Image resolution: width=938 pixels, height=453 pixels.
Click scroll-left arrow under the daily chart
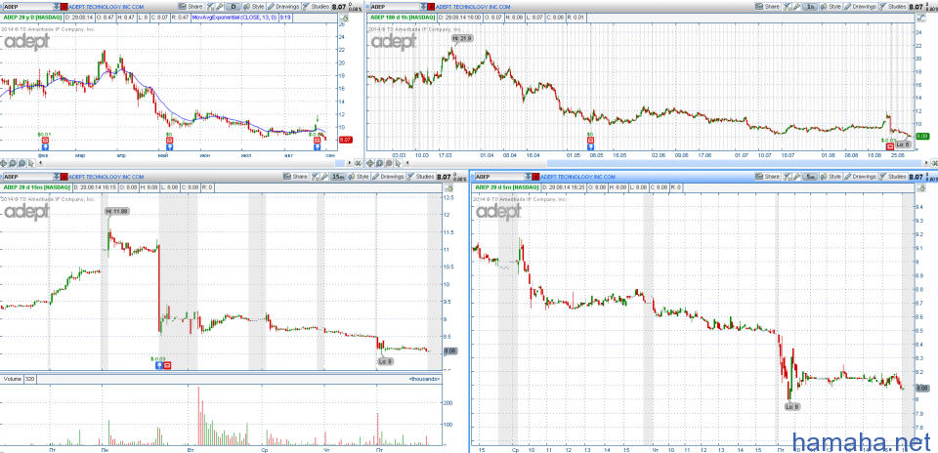click(40, 163)
